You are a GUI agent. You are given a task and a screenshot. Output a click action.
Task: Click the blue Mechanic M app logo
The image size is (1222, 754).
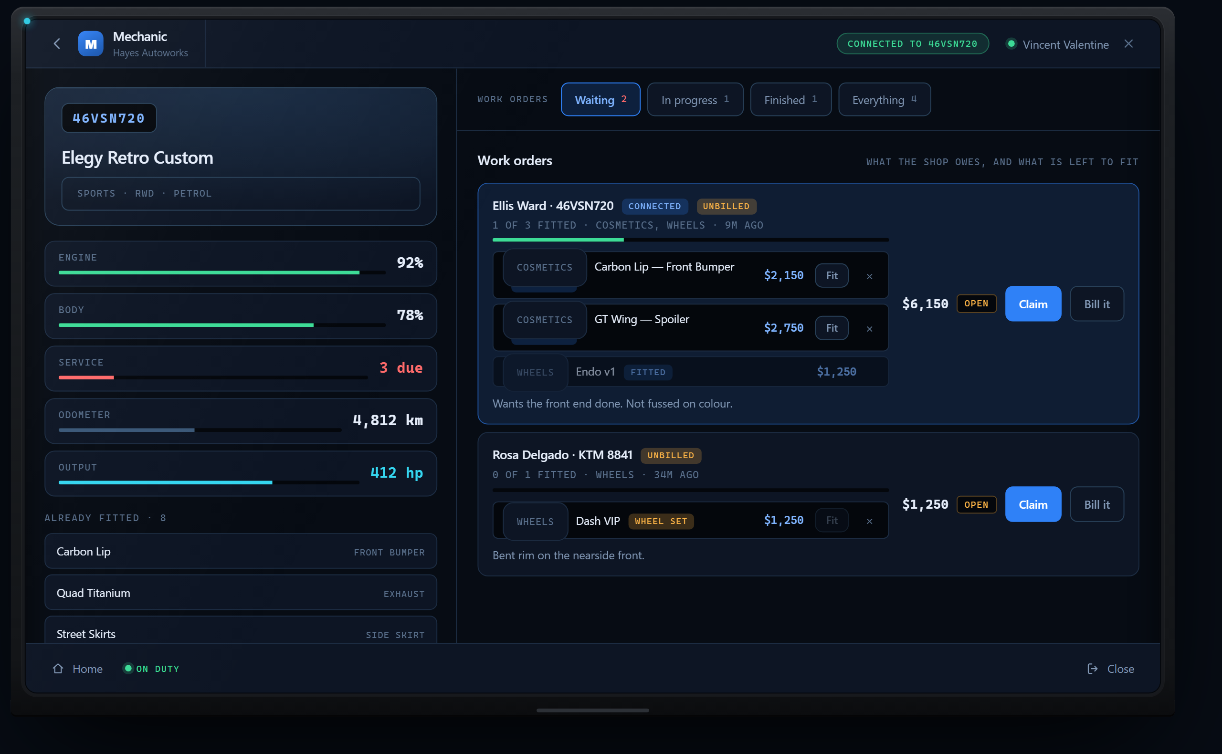[91, 44]
